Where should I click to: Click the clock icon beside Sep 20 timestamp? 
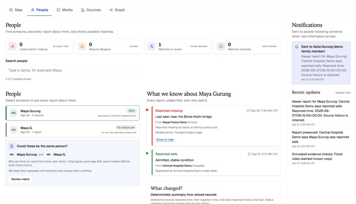[248, 111]
